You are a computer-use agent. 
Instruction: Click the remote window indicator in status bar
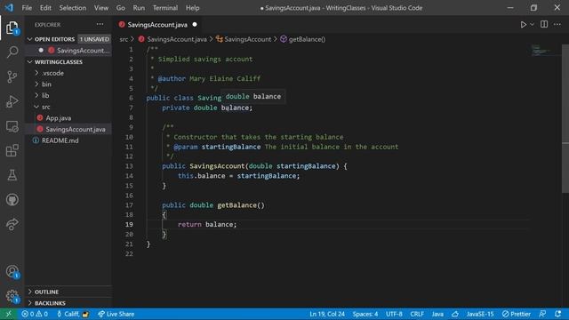[8, 314]
